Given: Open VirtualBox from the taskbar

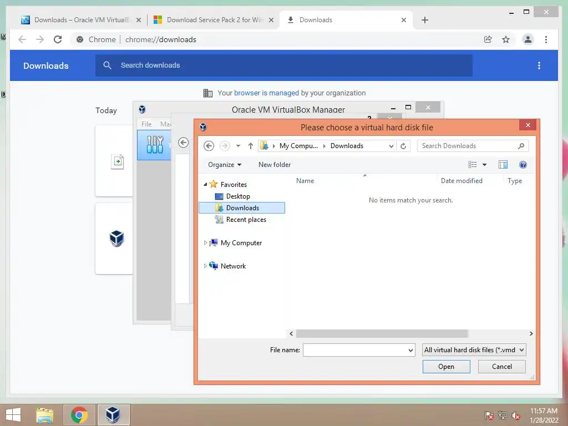Looking at the screenshot, I should point(113,415).
